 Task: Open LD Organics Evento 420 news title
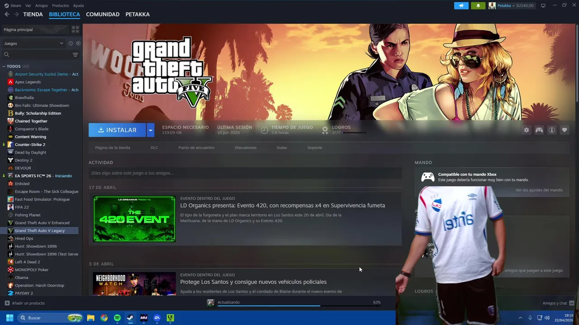click(283, 205)
